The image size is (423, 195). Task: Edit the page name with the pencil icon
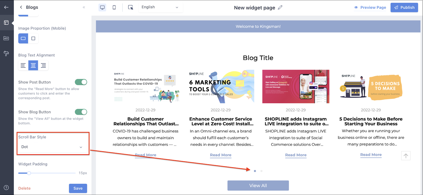pos(280,8)
